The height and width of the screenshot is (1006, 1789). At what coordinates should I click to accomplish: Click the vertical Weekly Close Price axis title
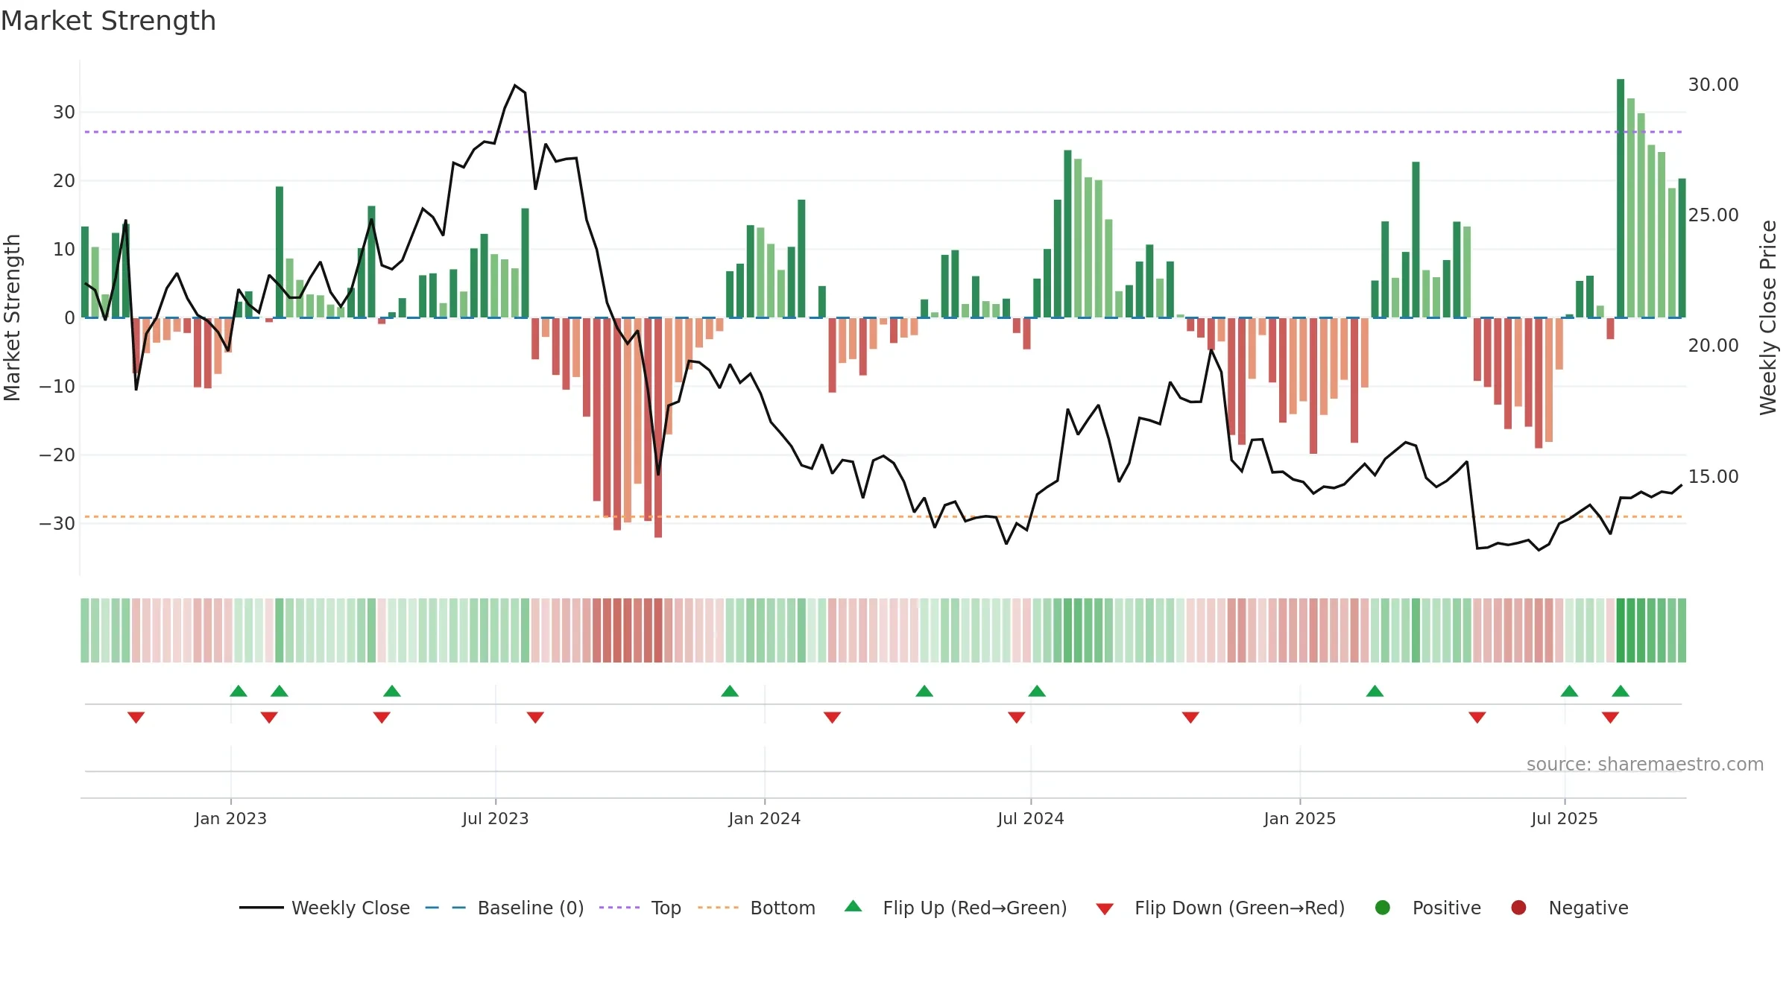pyautogui.click(x=1768, y=317)
